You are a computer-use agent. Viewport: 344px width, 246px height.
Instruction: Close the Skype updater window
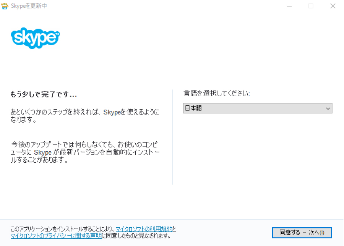(x=333, y=6)
